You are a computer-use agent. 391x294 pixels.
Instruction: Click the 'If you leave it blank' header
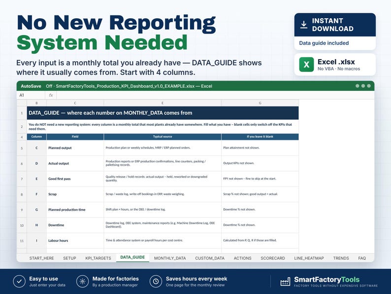260,137
